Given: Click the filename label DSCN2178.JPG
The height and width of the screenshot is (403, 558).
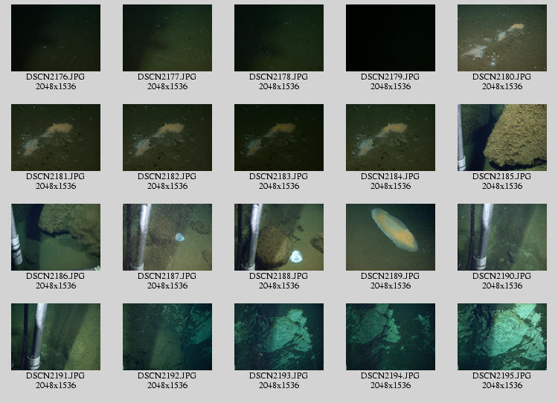Looking at the screenshot, I should click(279, 77).
